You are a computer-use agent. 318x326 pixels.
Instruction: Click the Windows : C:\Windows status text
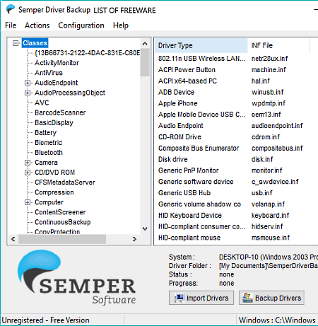[x=277, y=320]
